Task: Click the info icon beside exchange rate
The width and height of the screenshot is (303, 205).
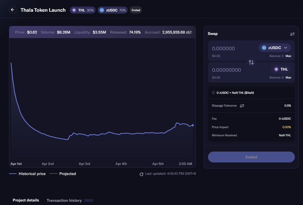Action: [213, 92]
